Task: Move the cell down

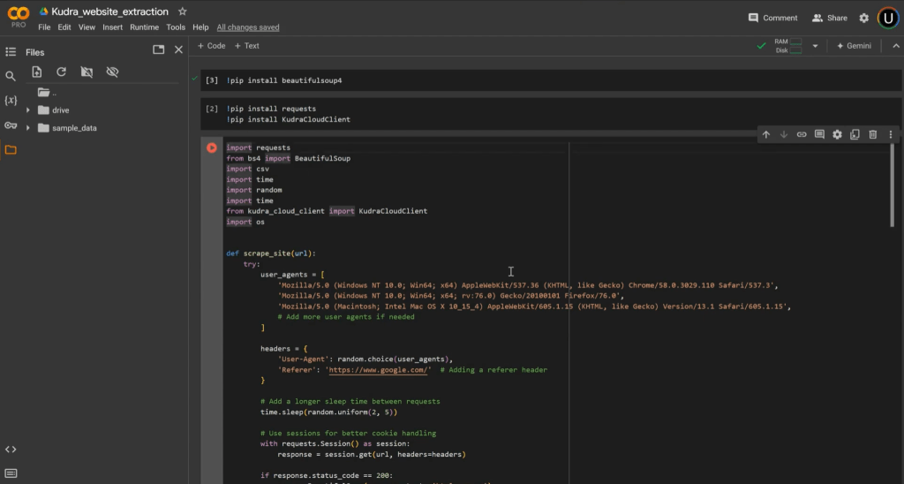Action: click(x=784, y=134)
